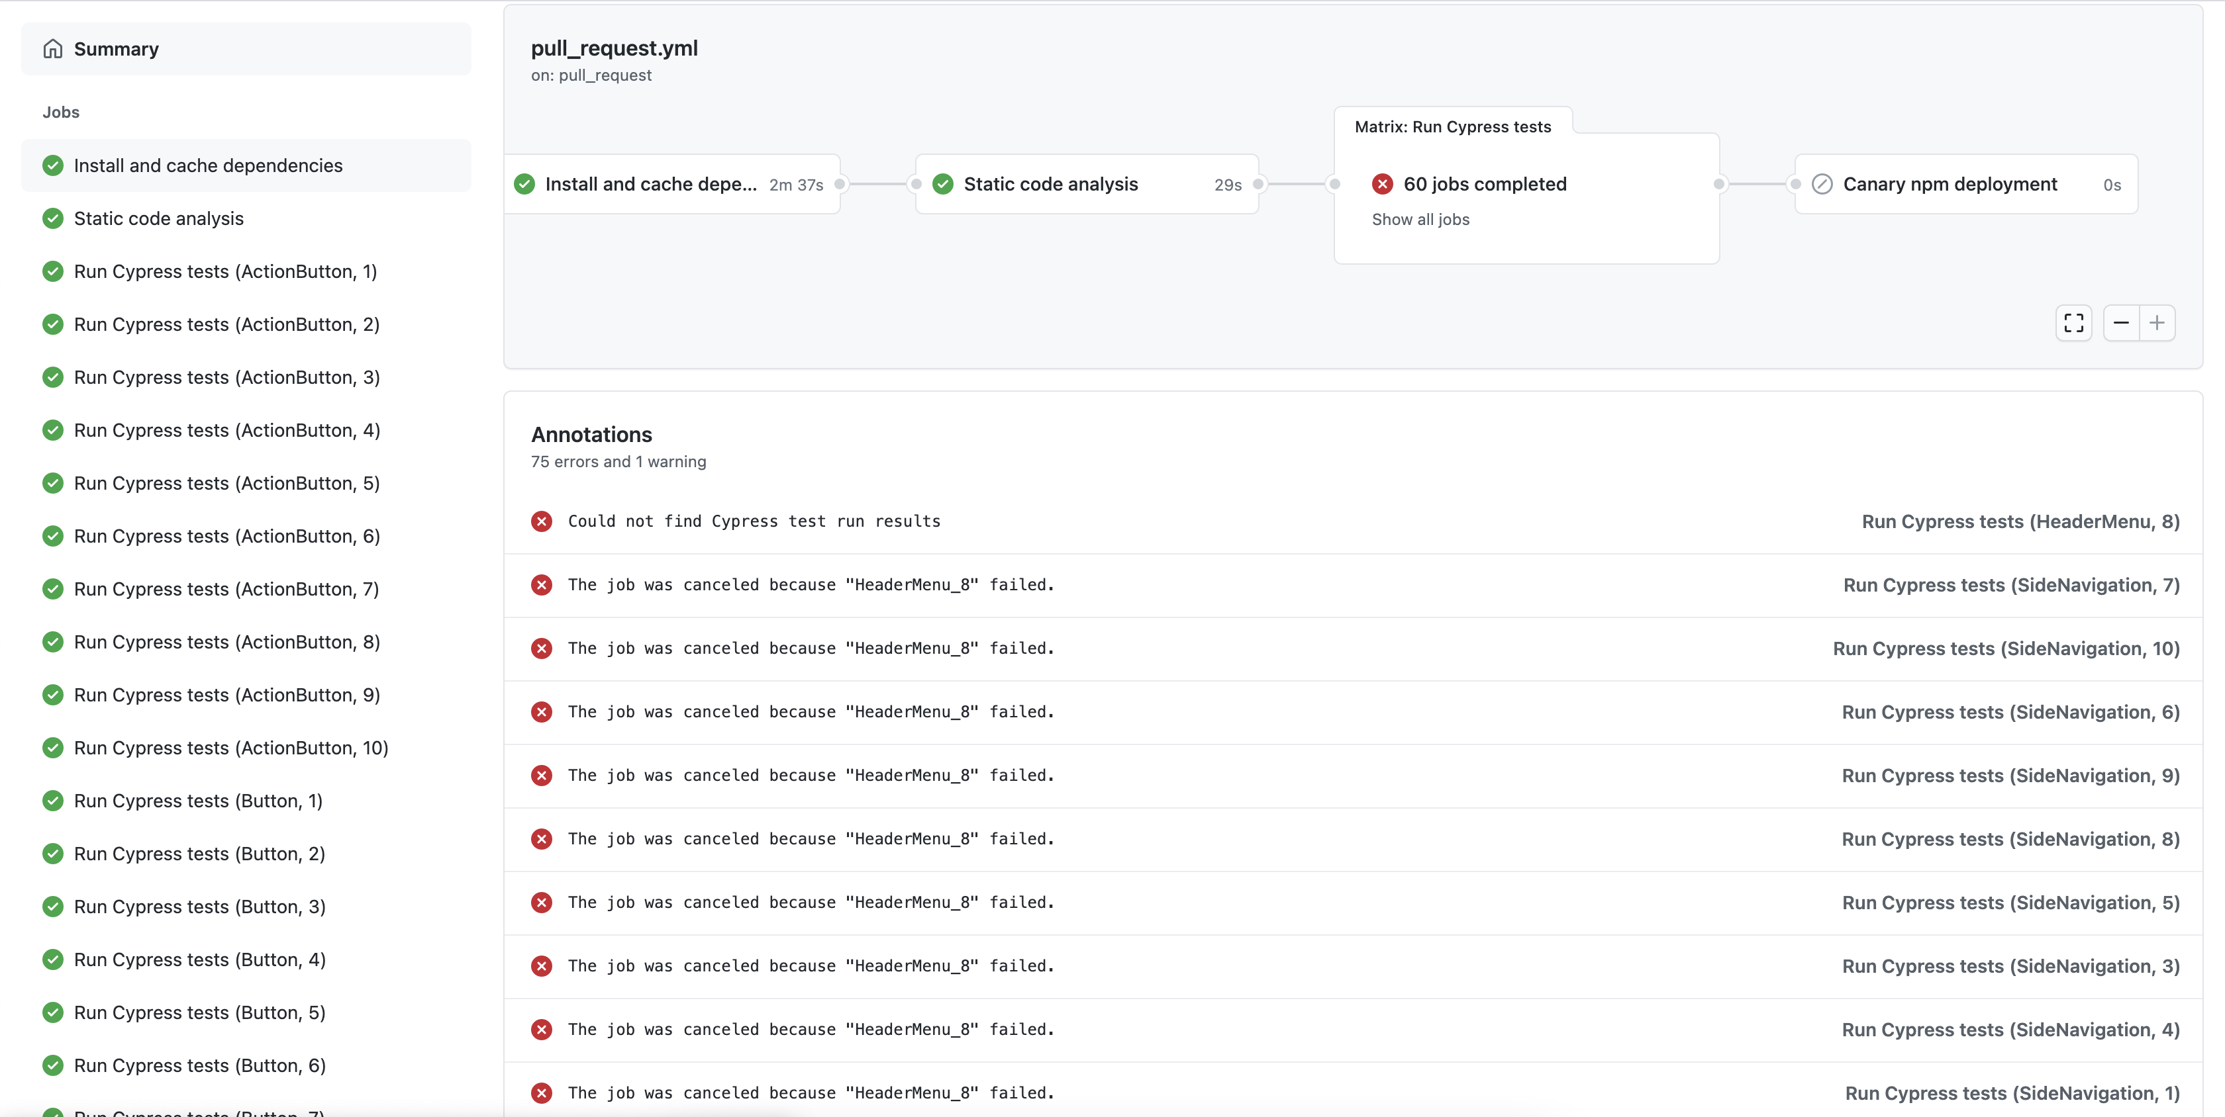The width and height of the screenshot is (2225, 1117).
Task: Open Run Cypress tests (Button, 6) job
Action: click(x=246, y=1066)
